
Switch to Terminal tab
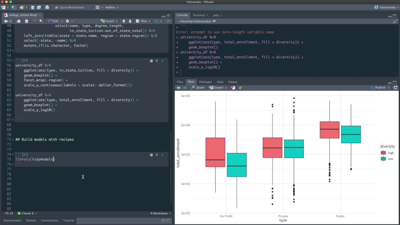click(199, 15)
